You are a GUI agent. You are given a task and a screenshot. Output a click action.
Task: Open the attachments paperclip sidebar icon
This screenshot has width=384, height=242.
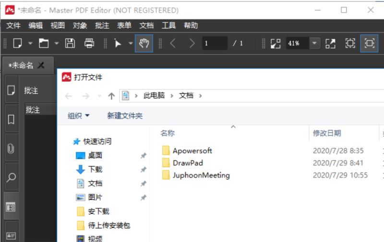point(11,148)
